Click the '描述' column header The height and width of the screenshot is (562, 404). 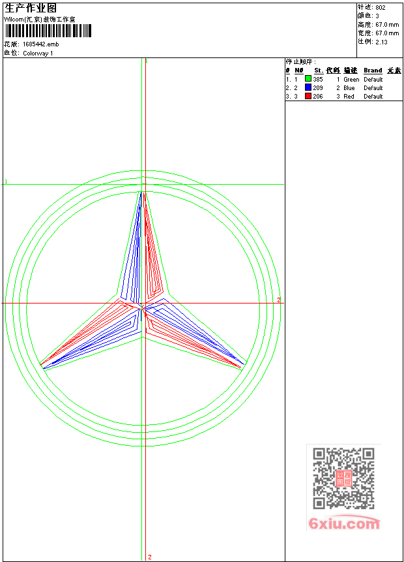pos(351,70)
